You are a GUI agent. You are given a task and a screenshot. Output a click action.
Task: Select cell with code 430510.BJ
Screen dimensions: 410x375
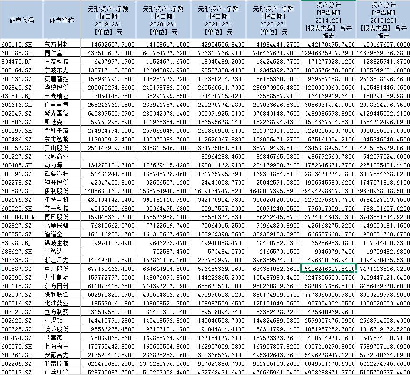pyautogui.click(x=22, y=96)
